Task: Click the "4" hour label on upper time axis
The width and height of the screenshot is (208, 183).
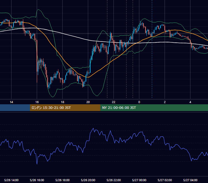Action: click(190, 102)
